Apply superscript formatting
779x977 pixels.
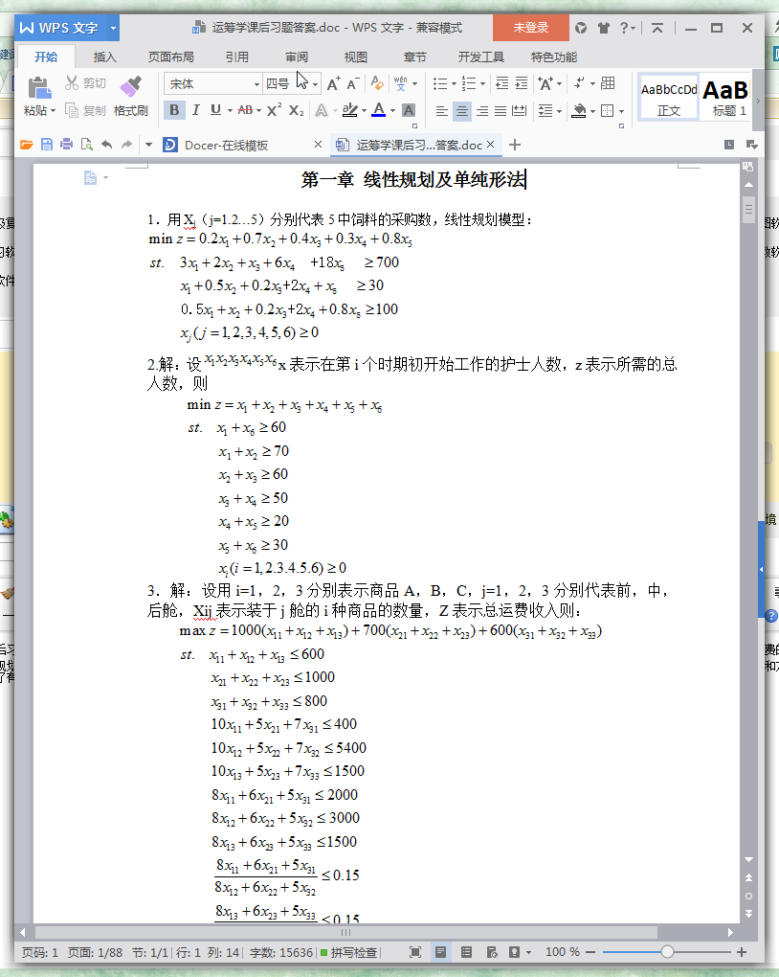(x=274, y=110)
